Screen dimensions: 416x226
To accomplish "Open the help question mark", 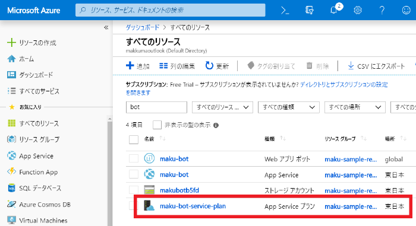I will 382,10.
